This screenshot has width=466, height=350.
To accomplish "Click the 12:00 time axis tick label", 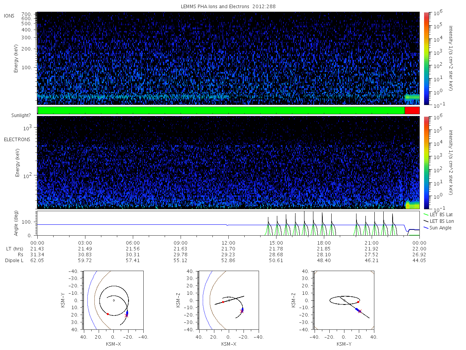I will coord(228,242).
